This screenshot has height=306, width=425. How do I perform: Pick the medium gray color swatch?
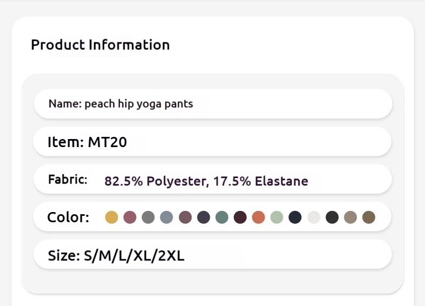(148, 217)
